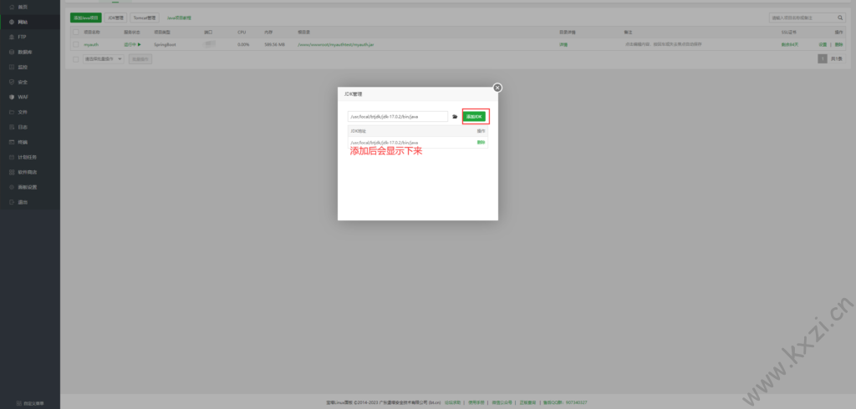This screenshot has width=856, height=409.
Task: Open 设置 for the myauth project
Action: pyautogui.click(x=823, y=44)
